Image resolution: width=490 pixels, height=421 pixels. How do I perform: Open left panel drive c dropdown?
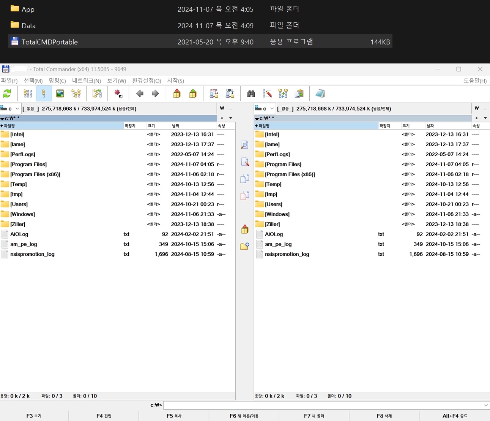pos(10,109)
